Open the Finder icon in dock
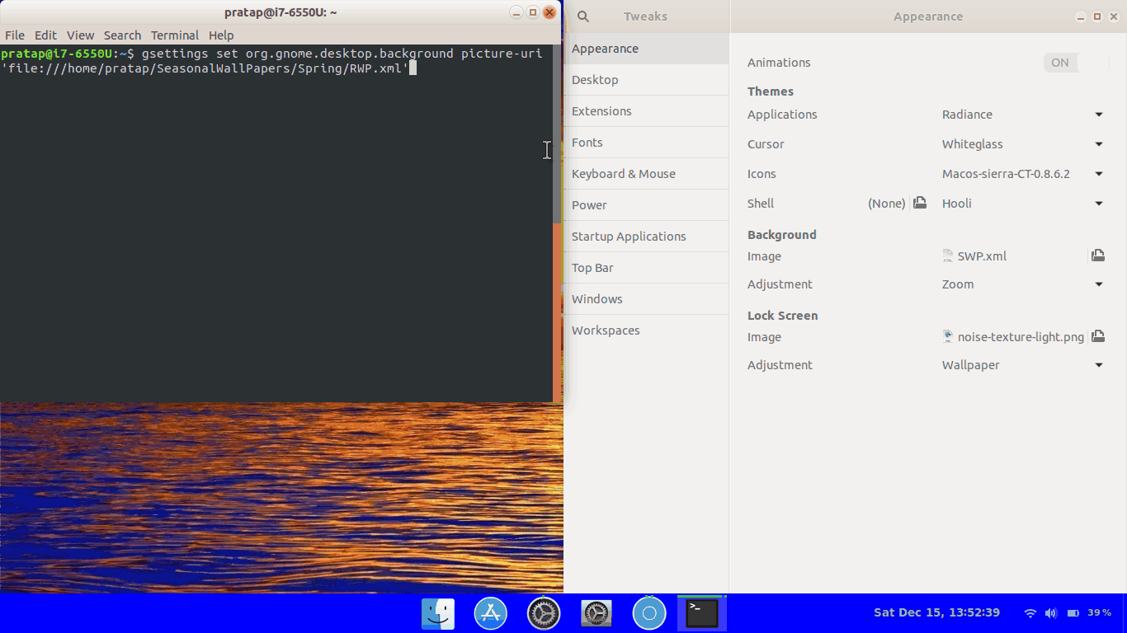The image size is (1127, 633). coord(437,612)
